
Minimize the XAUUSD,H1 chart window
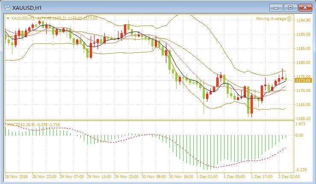pos(276,8)
